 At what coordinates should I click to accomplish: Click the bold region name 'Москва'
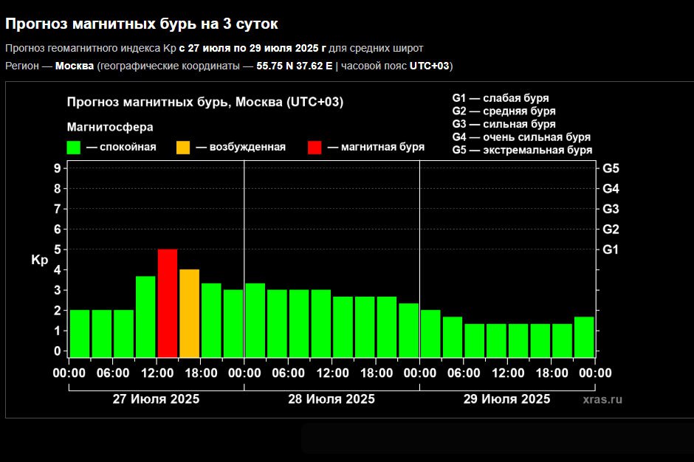75,66
